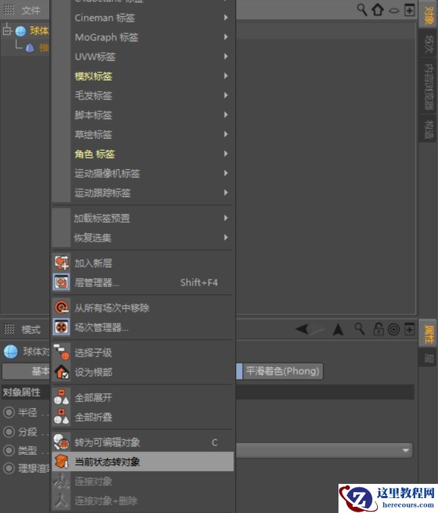Click Current State to Object icon

62,462
